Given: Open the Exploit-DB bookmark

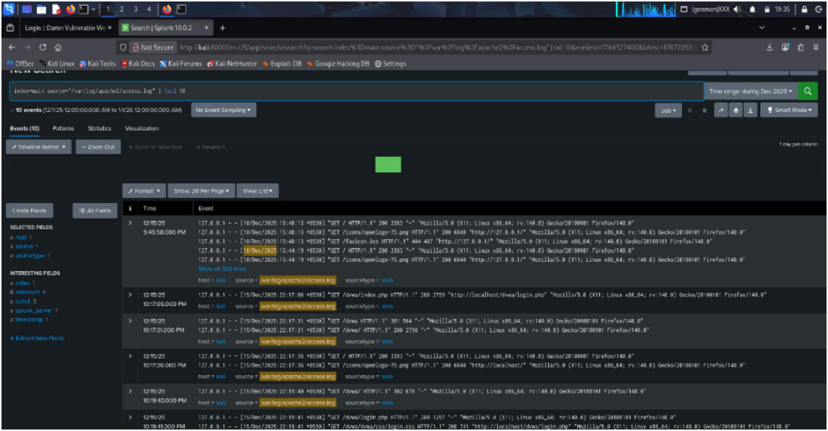Looking at the screenshot, I should point(283,64).
